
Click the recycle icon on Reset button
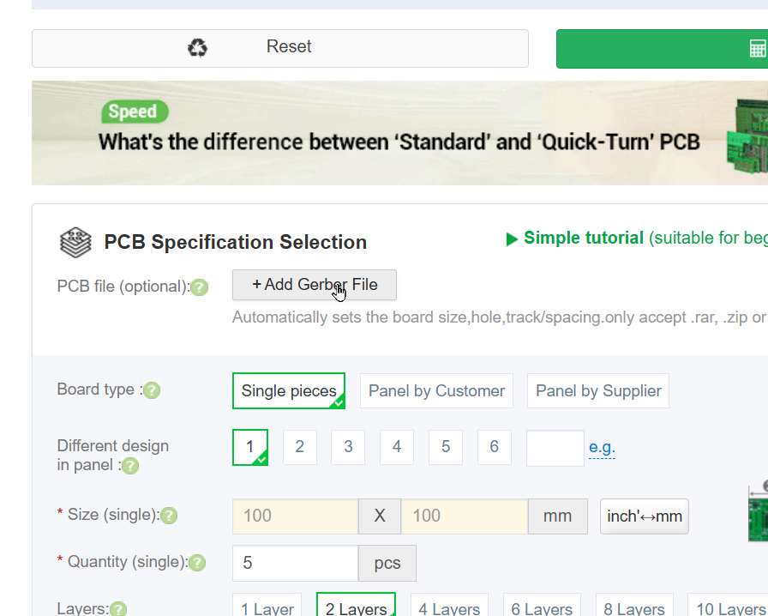tap(198, 48)
